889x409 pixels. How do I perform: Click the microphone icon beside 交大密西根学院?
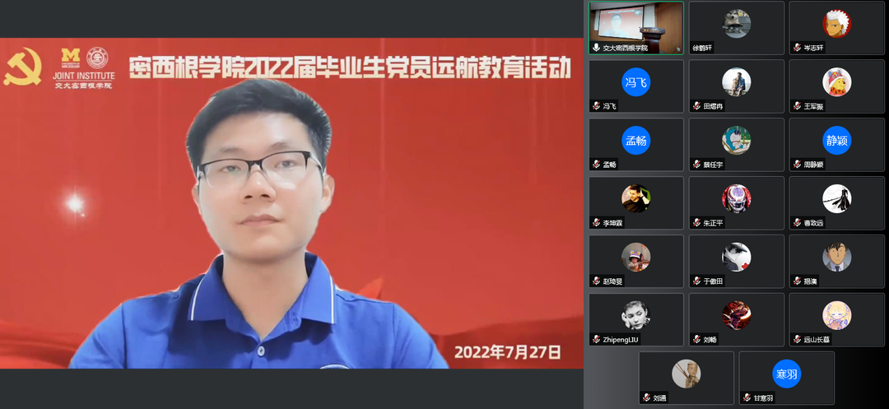[597, 49]
